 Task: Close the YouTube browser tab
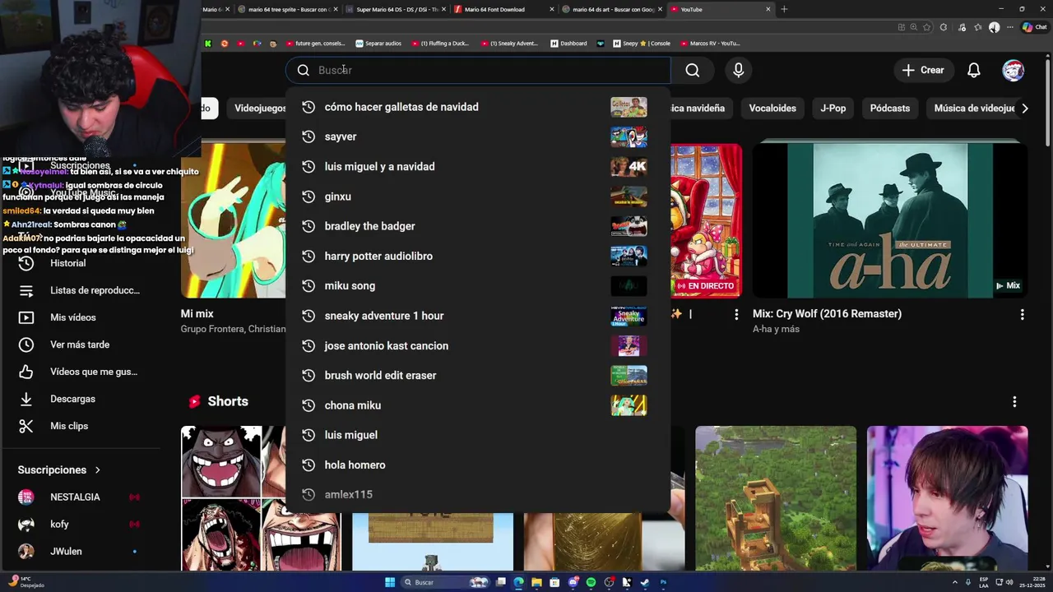click(768, 9)
